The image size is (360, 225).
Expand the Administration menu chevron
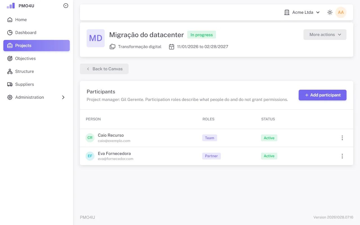(x=63, y=97)
